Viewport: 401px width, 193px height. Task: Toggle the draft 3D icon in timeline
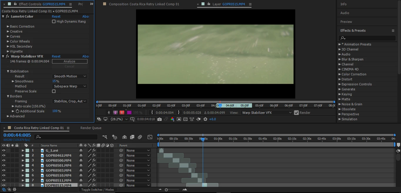115,137
